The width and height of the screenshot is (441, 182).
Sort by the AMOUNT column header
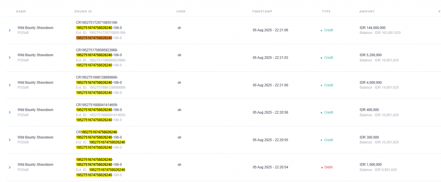(367, 12)
